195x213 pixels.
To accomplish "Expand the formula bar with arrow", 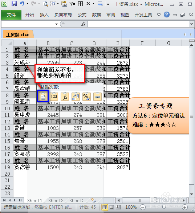I will 191,24.
